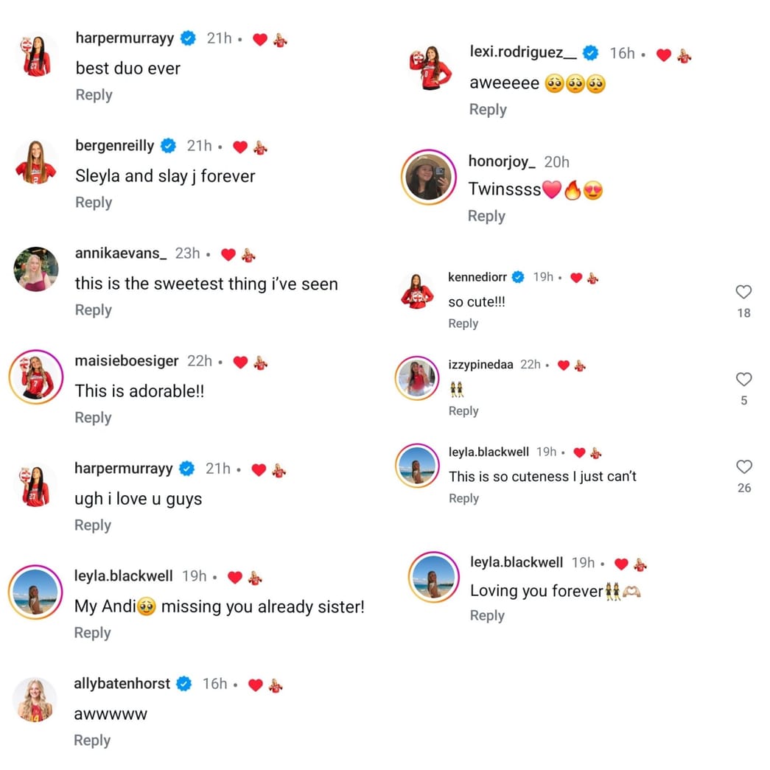This screenshot has height=770, width=770.
Task: Reply to "My Andi missing you already" comment
Action: coord(92,632)
